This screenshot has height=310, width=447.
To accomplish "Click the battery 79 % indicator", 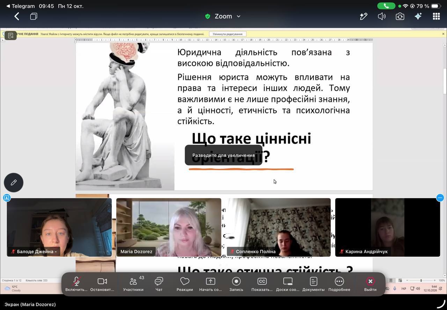I will click(428, 6).
